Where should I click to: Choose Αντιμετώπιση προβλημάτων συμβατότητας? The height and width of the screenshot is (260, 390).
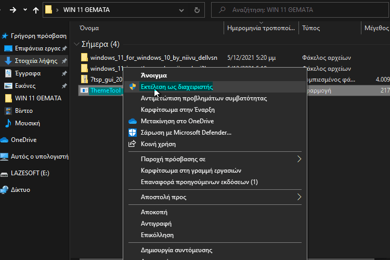204,98
